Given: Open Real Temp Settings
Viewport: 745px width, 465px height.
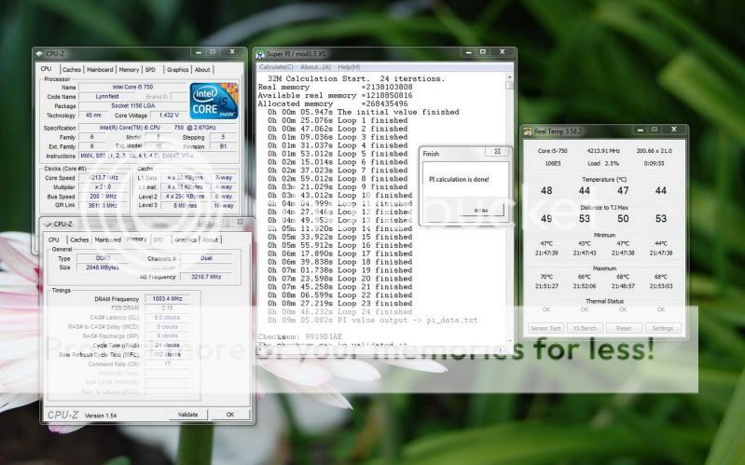Looking at the screenshot, I should pyautogui.click(x=662, y=328).
